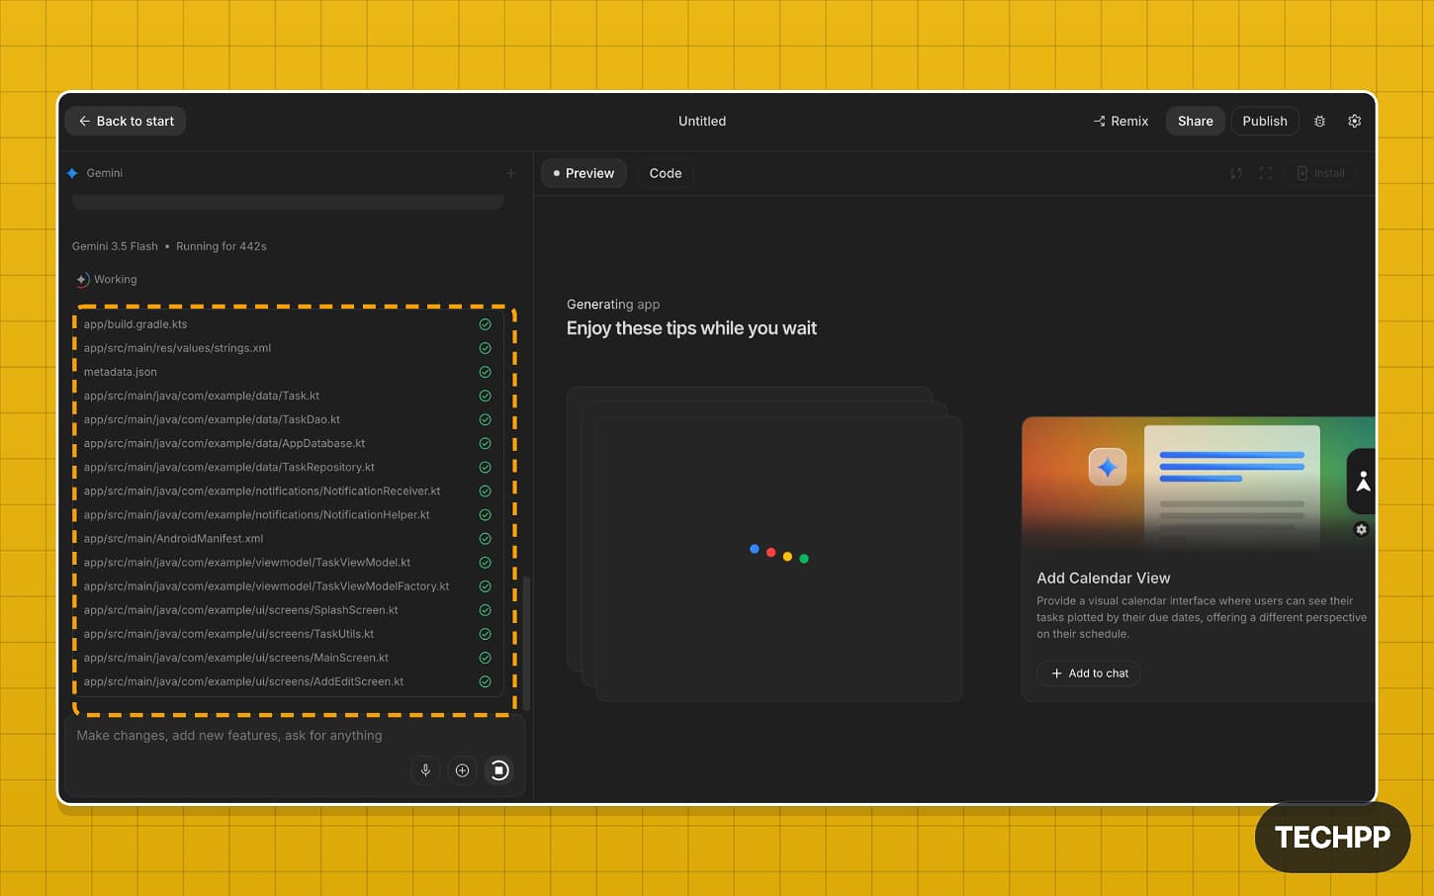Viewport: 1434px width, 896px height.
Task: Click the Gemini sparkle icon
Action: click(x=72, y=173)
